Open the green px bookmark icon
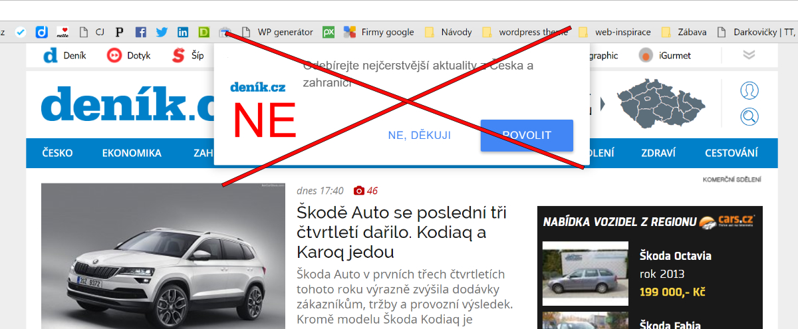The image size is (798, 329). tap(328, 32)
